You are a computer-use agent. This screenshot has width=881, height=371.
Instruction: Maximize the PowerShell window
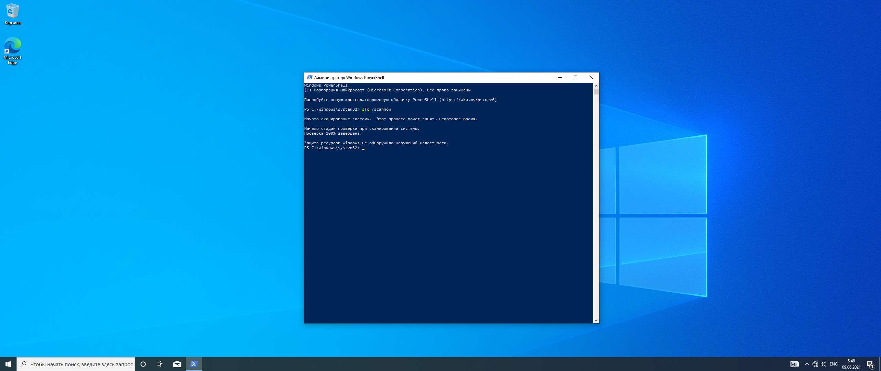[575, 77]
